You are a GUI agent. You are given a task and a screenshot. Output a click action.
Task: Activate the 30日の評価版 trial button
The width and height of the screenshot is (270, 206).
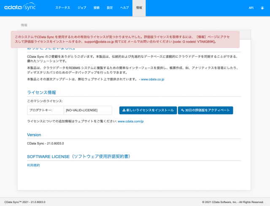click(x=205, y=110)
